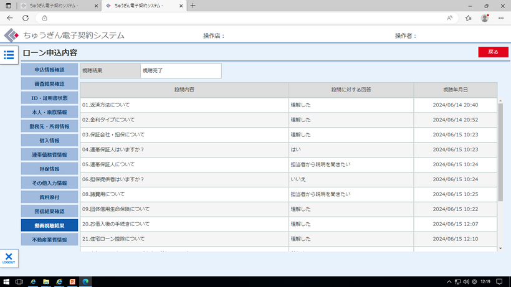Click the browser refresh icon
Viewport: 511px width, 287px height.
point(26,18)
